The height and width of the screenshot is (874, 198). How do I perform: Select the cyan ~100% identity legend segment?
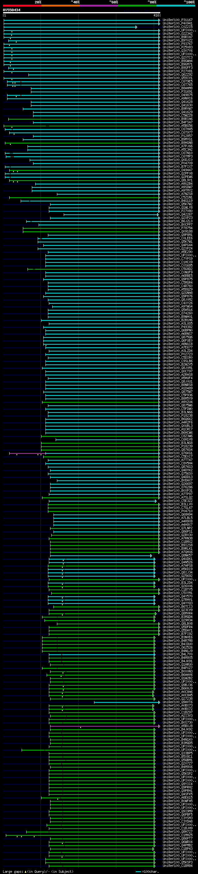point(176,6)
